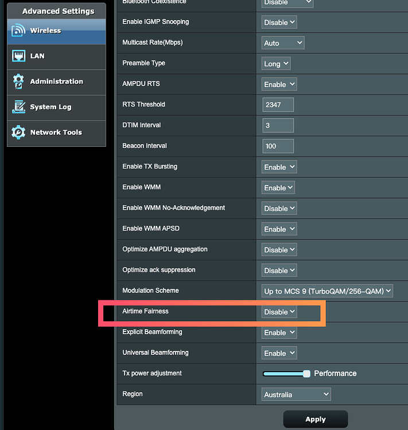408x430 pixels.
Task: Open the Modulation Scheme dropdown
Action: tap(327, 291)
